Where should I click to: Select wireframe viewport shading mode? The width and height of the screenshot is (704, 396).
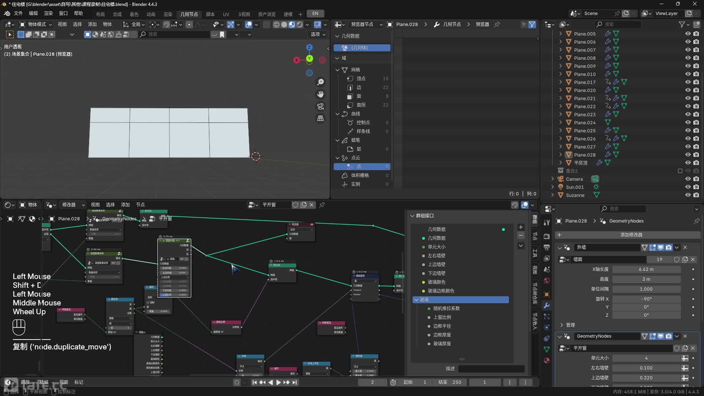click(276, 25)
